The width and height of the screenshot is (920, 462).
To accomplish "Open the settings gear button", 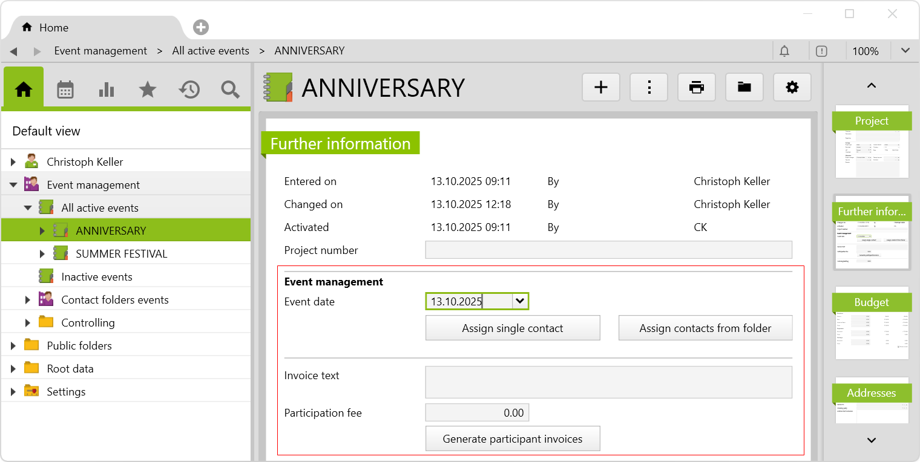I will point(792,88).
